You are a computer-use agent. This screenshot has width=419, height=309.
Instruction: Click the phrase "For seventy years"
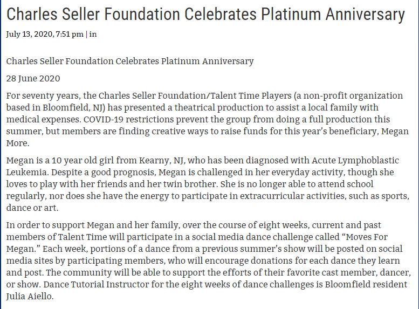click(x=40, y=96)
